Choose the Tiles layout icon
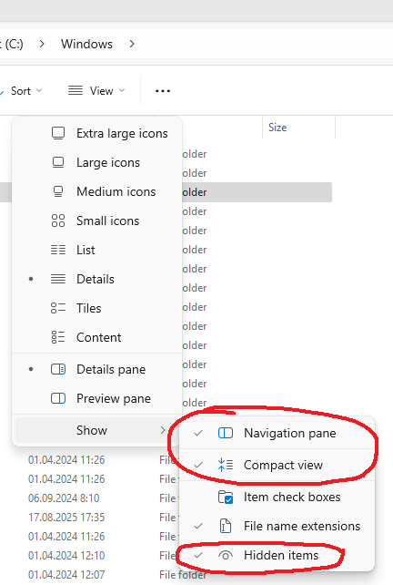The width and height of the screenshot is (393, 585). 58,308
